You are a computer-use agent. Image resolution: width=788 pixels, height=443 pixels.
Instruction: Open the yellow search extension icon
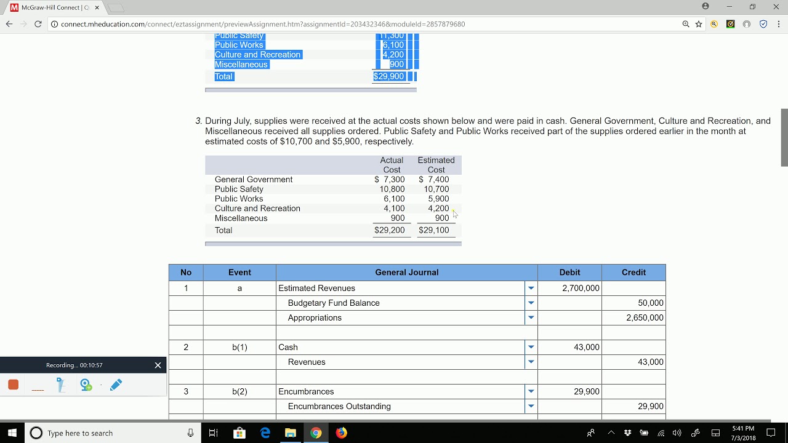coord(714,24)
